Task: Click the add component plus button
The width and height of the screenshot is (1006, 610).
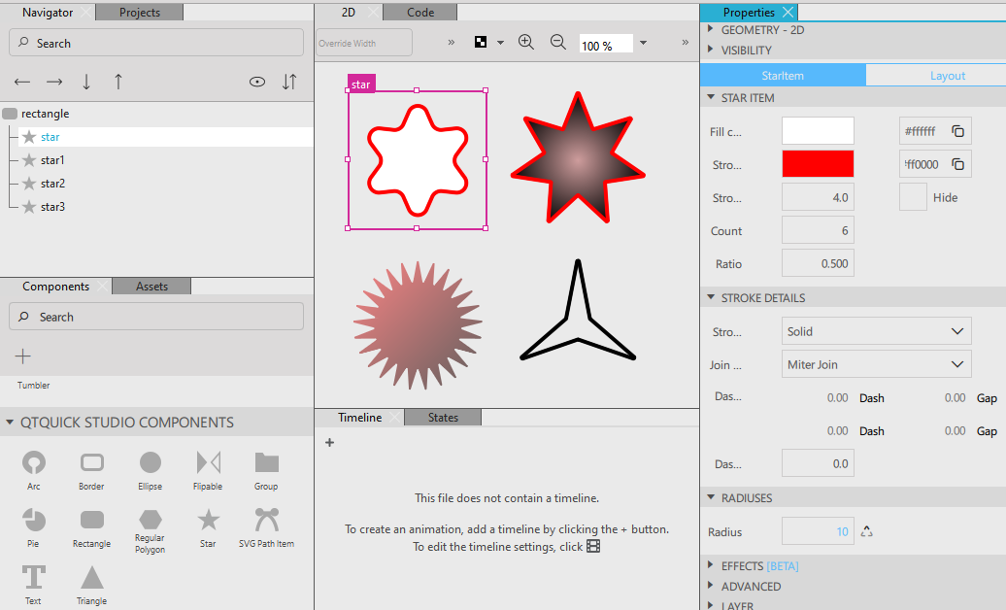Action: [x=23, y=356]
